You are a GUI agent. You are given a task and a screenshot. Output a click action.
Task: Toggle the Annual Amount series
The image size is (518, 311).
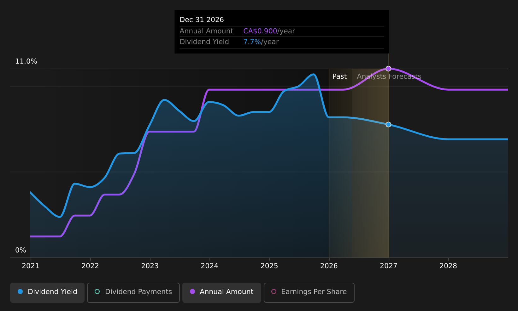pyautogui.click(x=222, y=292)
